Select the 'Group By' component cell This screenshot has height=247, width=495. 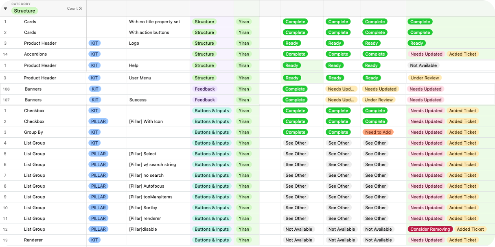pyautogui.click(x=33, y=132)
